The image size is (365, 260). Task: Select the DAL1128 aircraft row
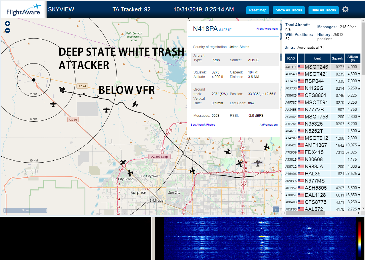(323, 195)
